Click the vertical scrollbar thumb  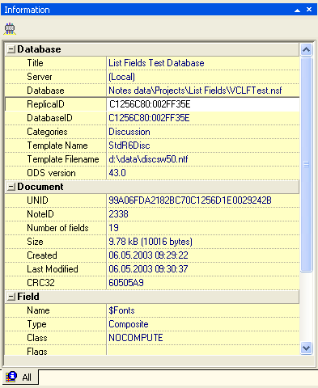(306, 164)
